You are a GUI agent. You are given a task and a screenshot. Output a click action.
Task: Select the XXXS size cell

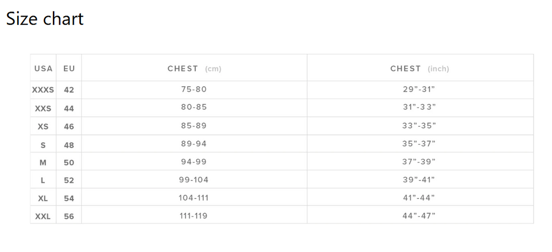[43, 90]
